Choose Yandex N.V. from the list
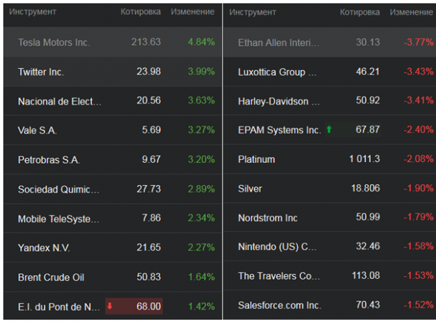 click(44, 248)
